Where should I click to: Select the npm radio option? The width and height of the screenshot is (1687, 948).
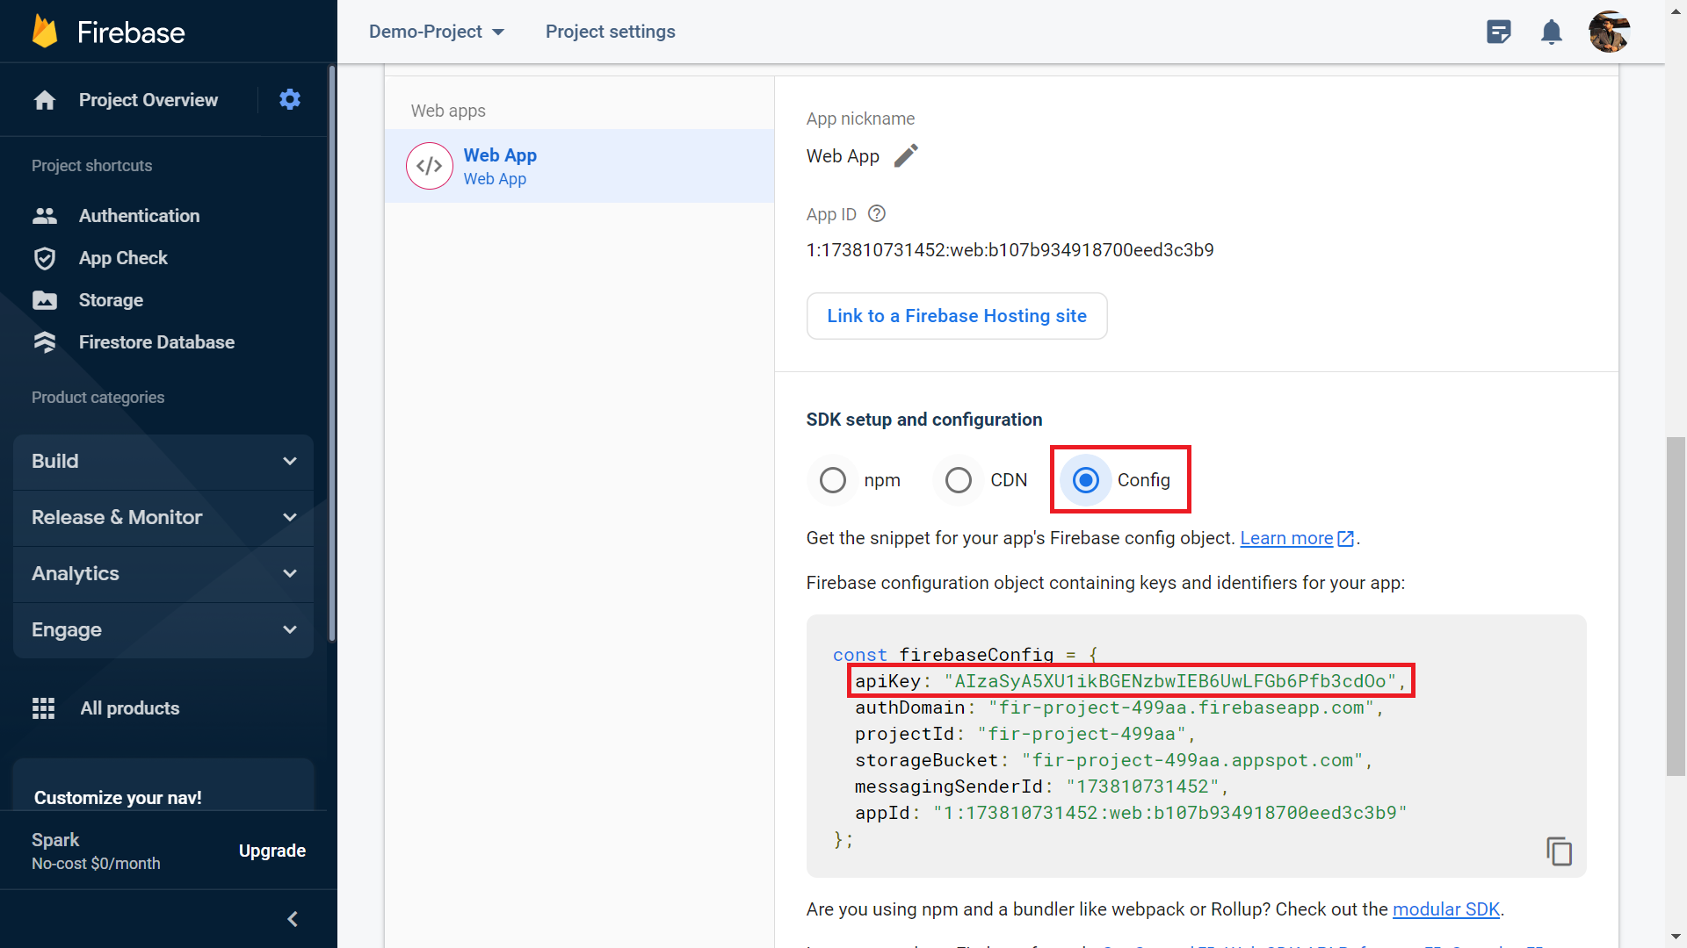(833, 480)
